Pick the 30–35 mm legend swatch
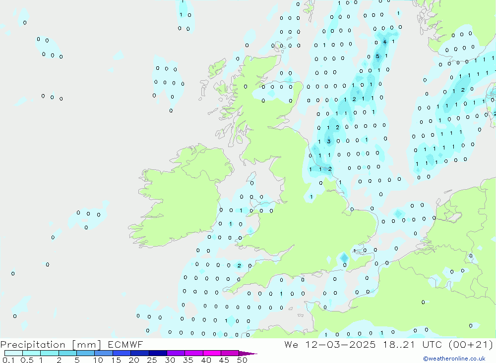Image resolution: width=496 pixels, height=363 pixels. click(176, 353)
